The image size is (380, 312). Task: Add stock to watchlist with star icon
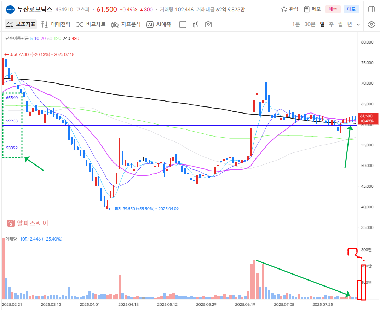click(x=284, y=9)
